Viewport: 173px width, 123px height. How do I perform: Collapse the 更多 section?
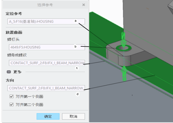pyautogui.click(x=9, y=72)
